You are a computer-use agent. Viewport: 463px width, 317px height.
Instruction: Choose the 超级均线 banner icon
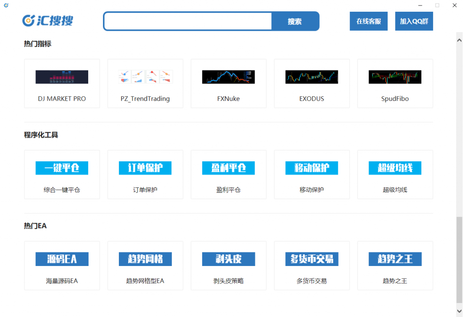coord(395,168)
